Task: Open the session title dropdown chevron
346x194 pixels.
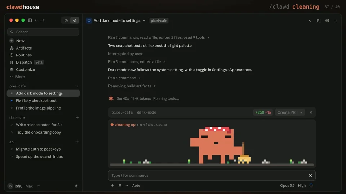Action: (x=144, y=20)
